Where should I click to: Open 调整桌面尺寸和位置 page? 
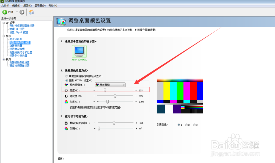21,53
